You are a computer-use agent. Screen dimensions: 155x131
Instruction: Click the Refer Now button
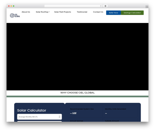tap(113, 13)
